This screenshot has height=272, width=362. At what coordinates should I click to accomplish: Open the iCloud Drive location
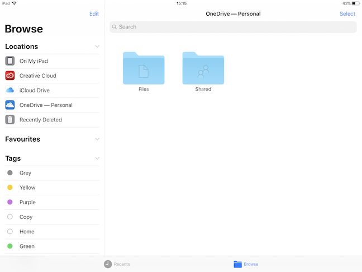(52, 91)
